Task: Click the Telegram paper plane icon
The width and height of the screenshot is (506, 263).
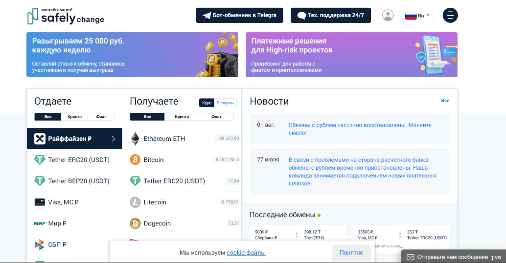Action: pyautogui.click(x=207, y=16)
